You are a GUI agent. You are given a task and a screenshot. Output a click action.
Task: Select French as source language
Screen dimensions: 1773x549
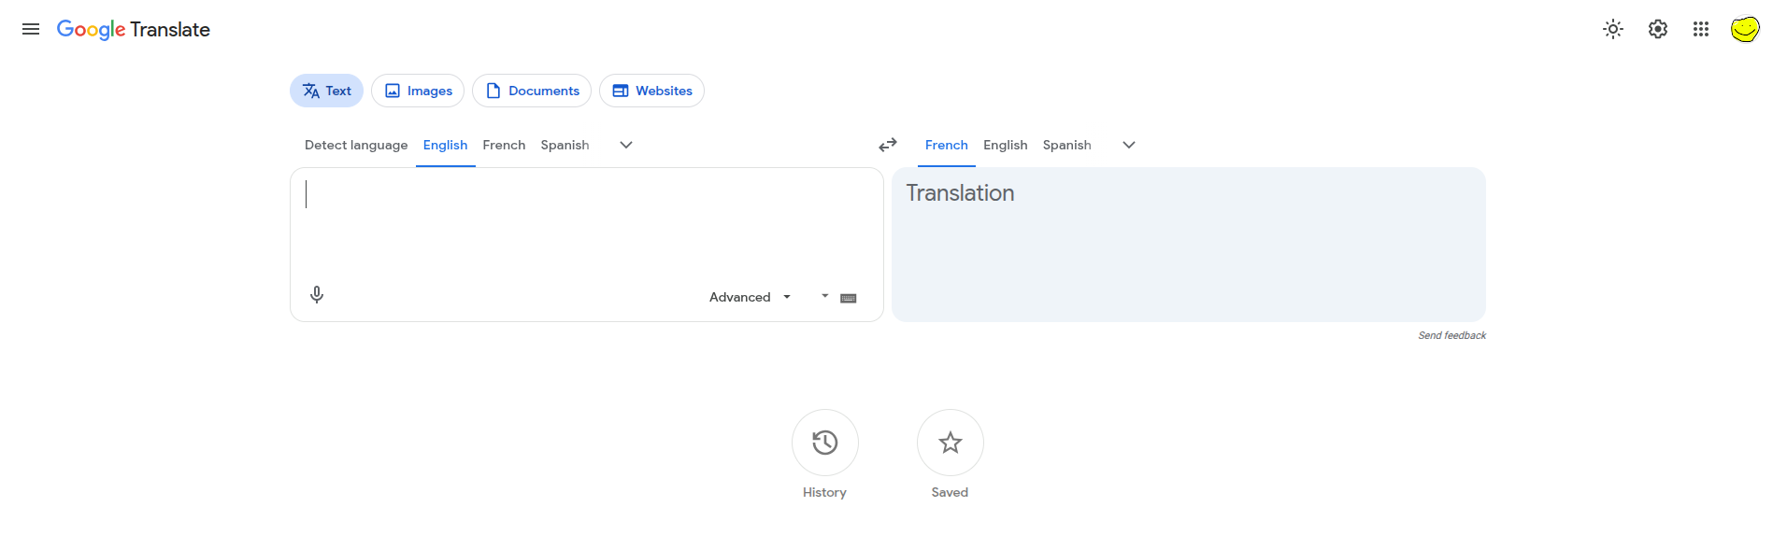[504, 145]
